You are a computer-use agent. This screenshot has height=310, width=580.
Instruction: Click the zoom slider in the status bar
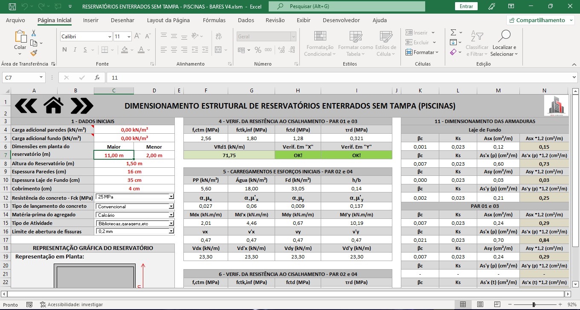534,304
